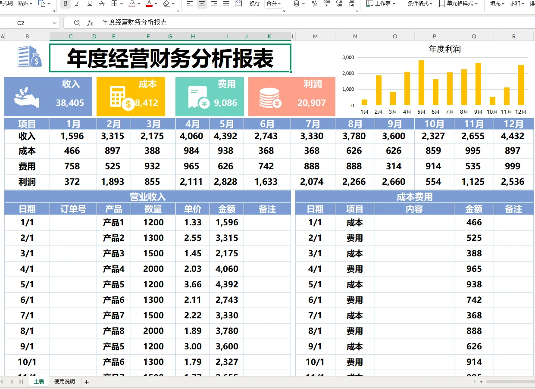
Task: Click the building money-bag logo icon
Action: (29, 57)
